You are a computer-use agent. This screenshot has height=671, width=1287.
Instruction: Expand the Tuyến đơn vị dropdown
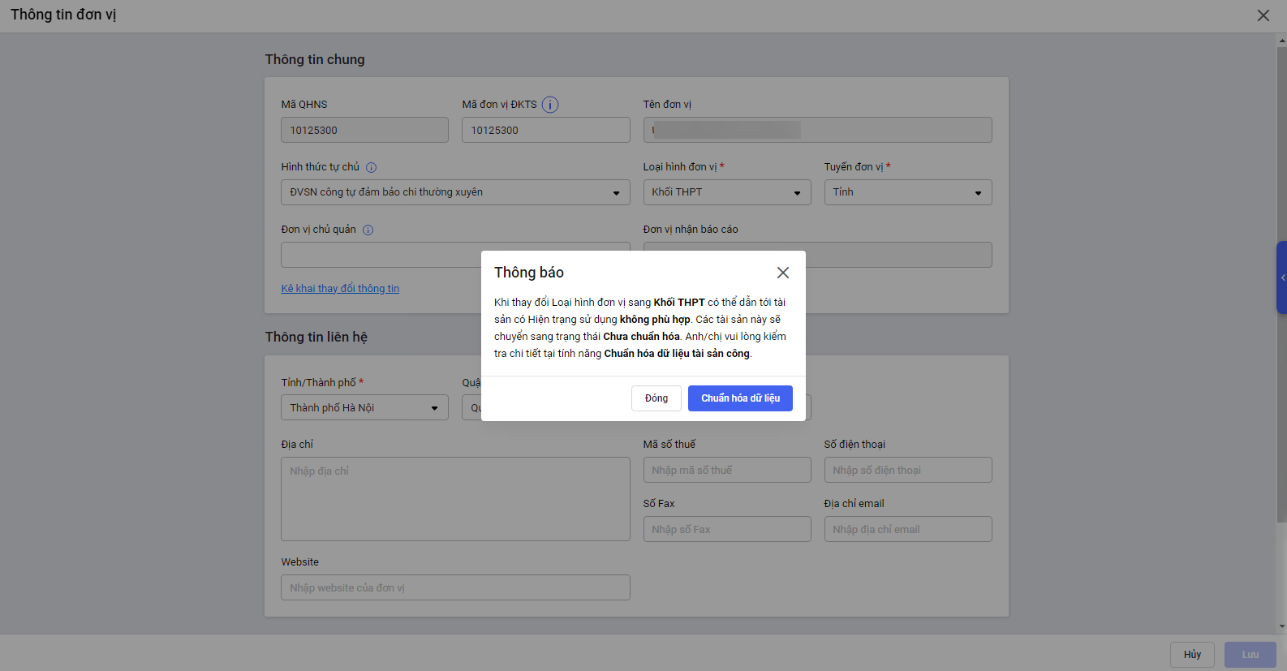[x=907, y=192]
